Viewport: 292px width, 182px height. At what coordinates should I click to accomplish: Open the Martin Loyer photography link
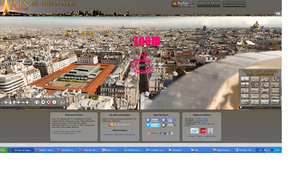(x=234, y=4)
